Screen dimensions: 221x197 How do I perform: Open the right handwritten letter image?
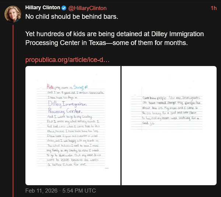[169, 125]
